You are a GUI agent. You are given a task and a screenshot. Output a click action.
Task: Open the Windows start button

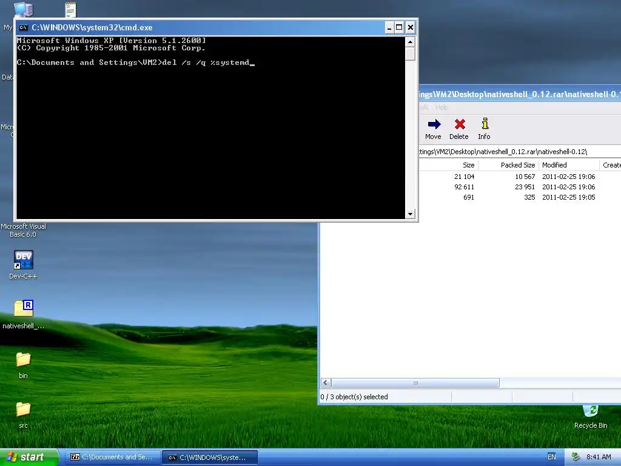[x=29, y=457]
